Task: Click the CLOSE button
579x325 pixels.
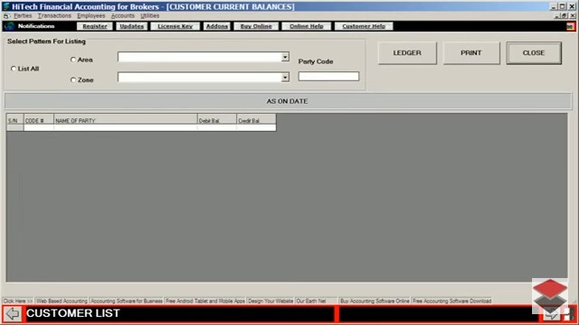Action: click(534, 53)
